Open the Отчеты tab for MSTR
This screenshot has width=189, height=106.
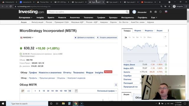click(x=67, y=73)
